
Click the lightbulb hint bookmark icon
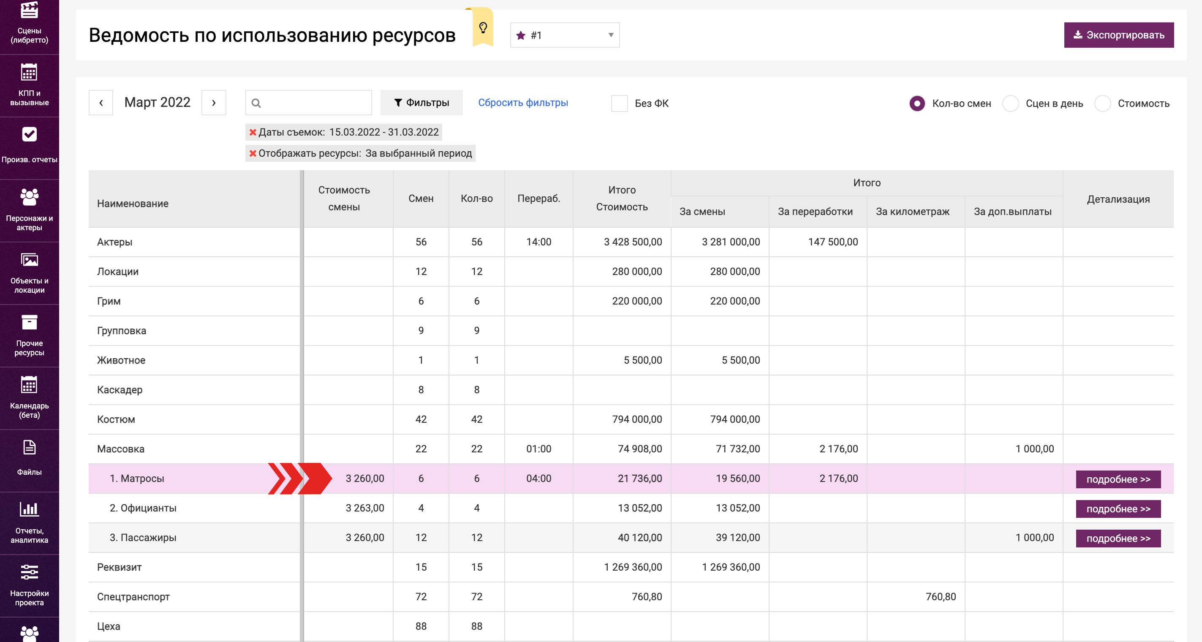pos(483,27)
